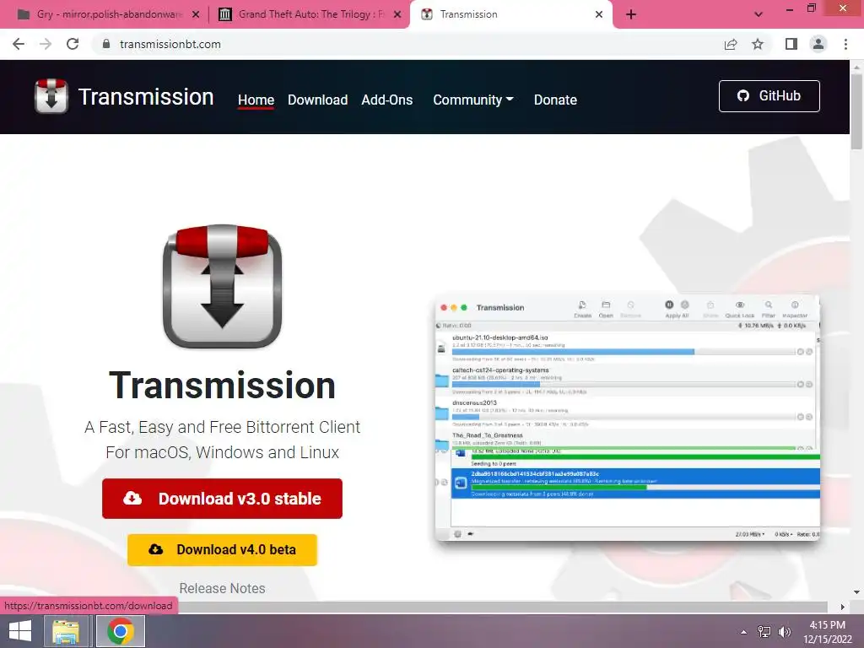This screenshot has width=864, height=648.
Task: Click the GitHub button
Action: tap(769, 96)
